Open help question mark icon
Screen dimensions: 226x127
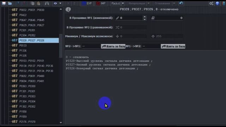[218, 3]
